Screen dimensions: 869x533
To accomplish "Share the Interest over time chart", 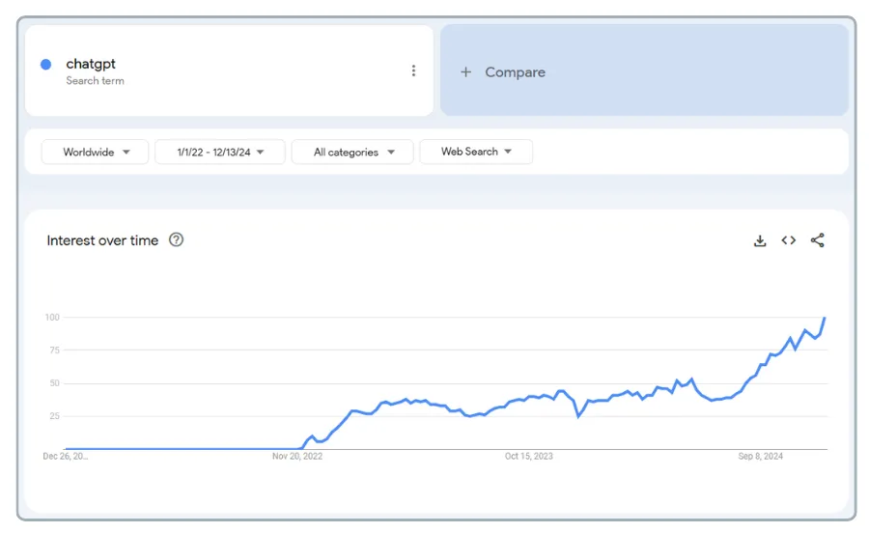I will tap(818, 240).
